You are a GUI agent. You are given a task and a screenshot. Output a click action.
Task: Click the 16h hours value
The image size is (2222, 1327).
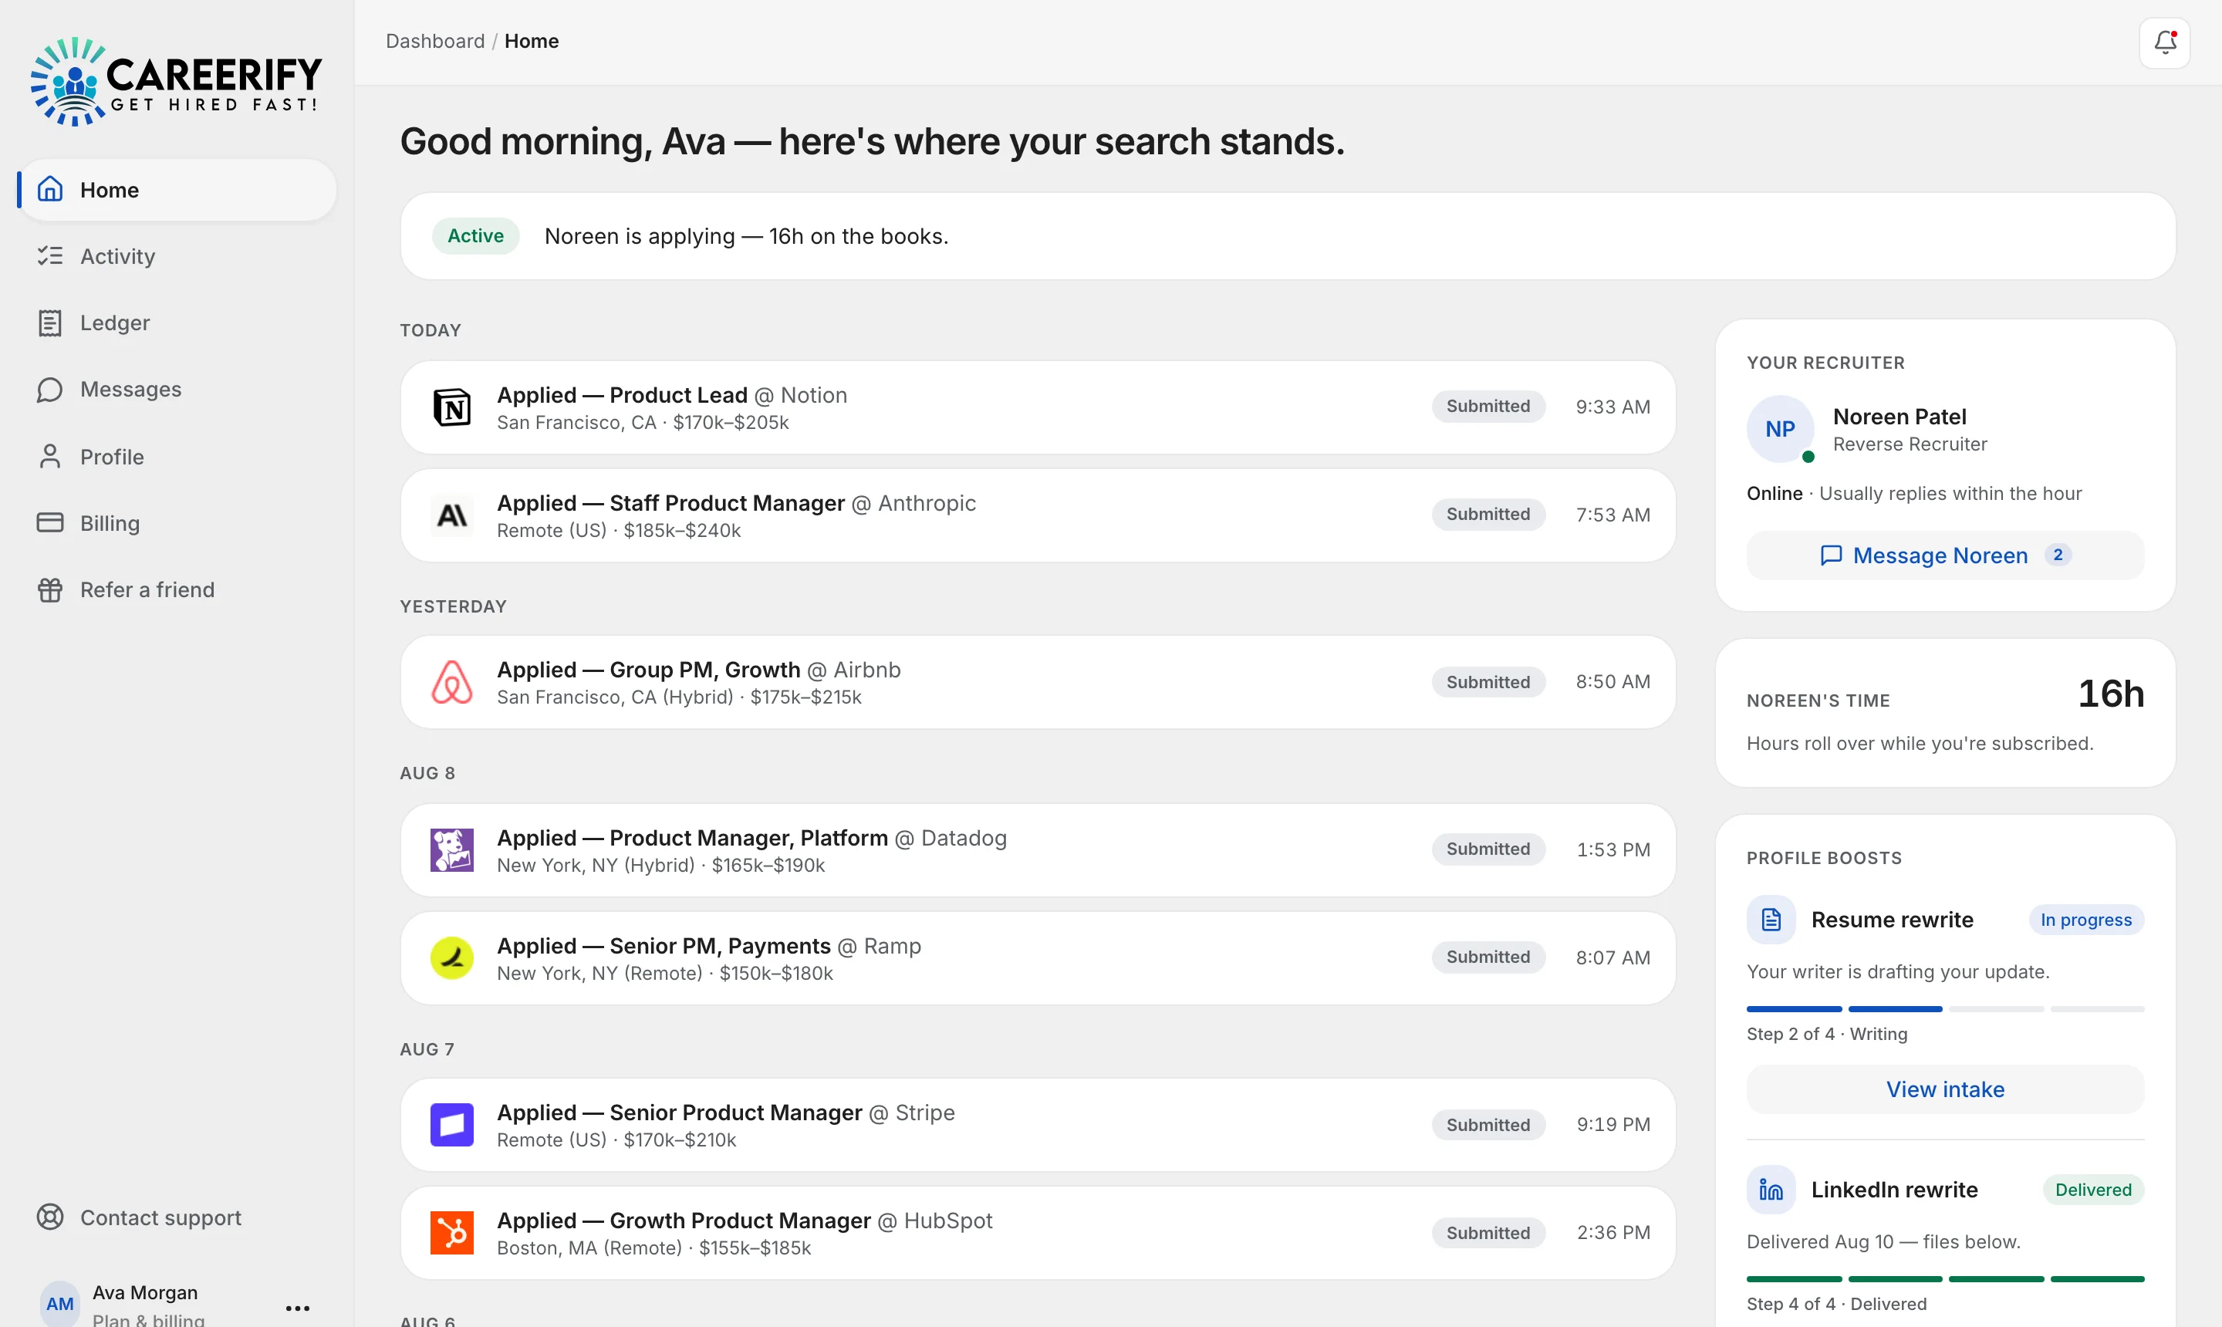pos(2110,694)
